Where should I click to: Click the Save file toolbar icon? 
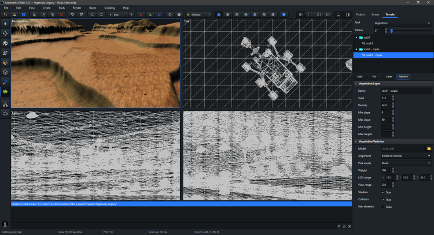[x=23, y=13]
